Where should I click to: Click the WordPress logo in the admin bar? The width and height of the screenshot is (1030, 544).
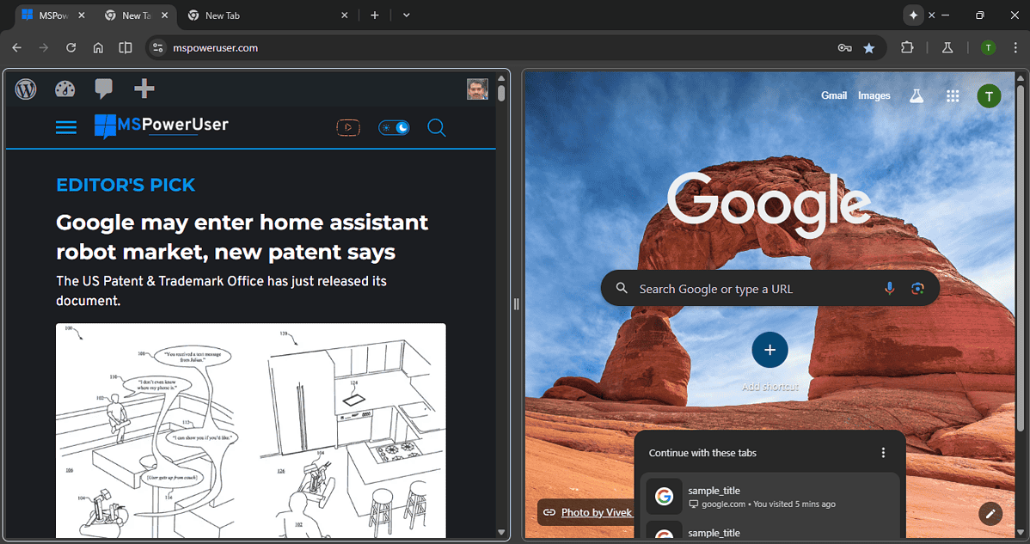(25, 89)
